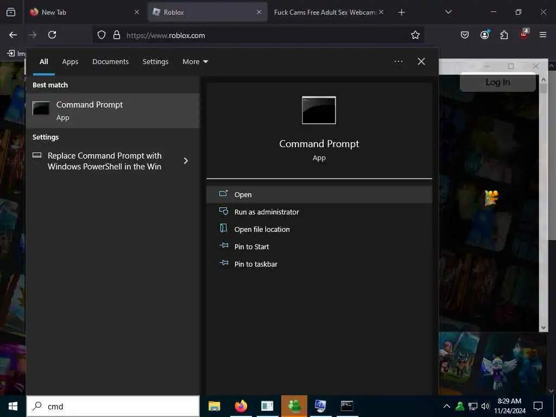This screenshot has width=556, height=417.
Task: Pin Command Prompt to taskbar
Action: point(319,264)
